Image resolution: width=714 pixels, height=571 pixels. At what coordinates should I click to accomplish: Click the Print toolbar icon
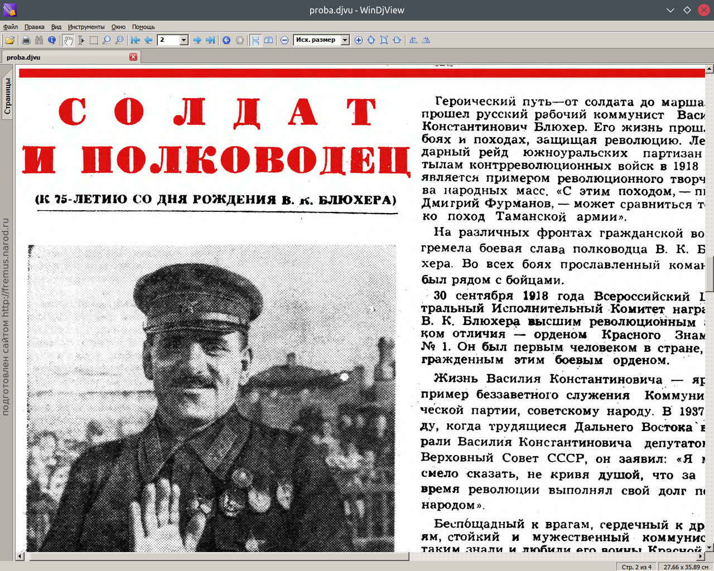26,40
